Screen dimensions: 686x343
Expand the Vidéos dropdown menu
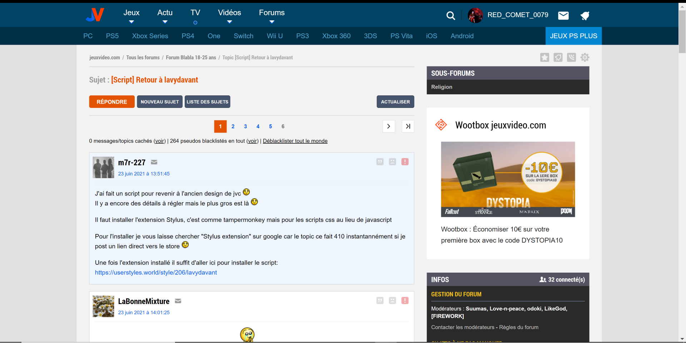coord(229,16)
